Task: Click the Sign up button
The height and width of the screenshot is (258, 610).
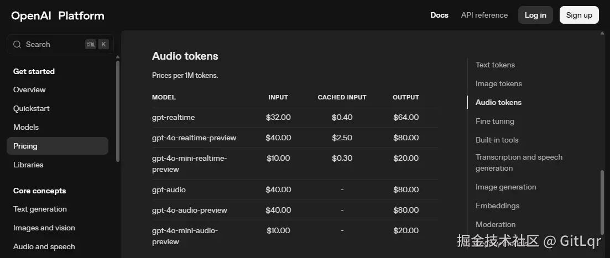Action: click(579, 15)
